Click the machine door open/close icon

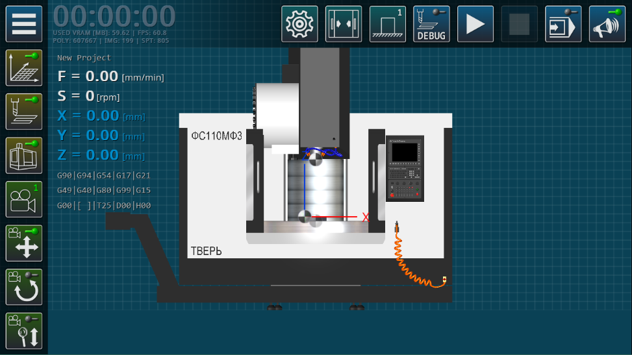(x=344, y=24)
